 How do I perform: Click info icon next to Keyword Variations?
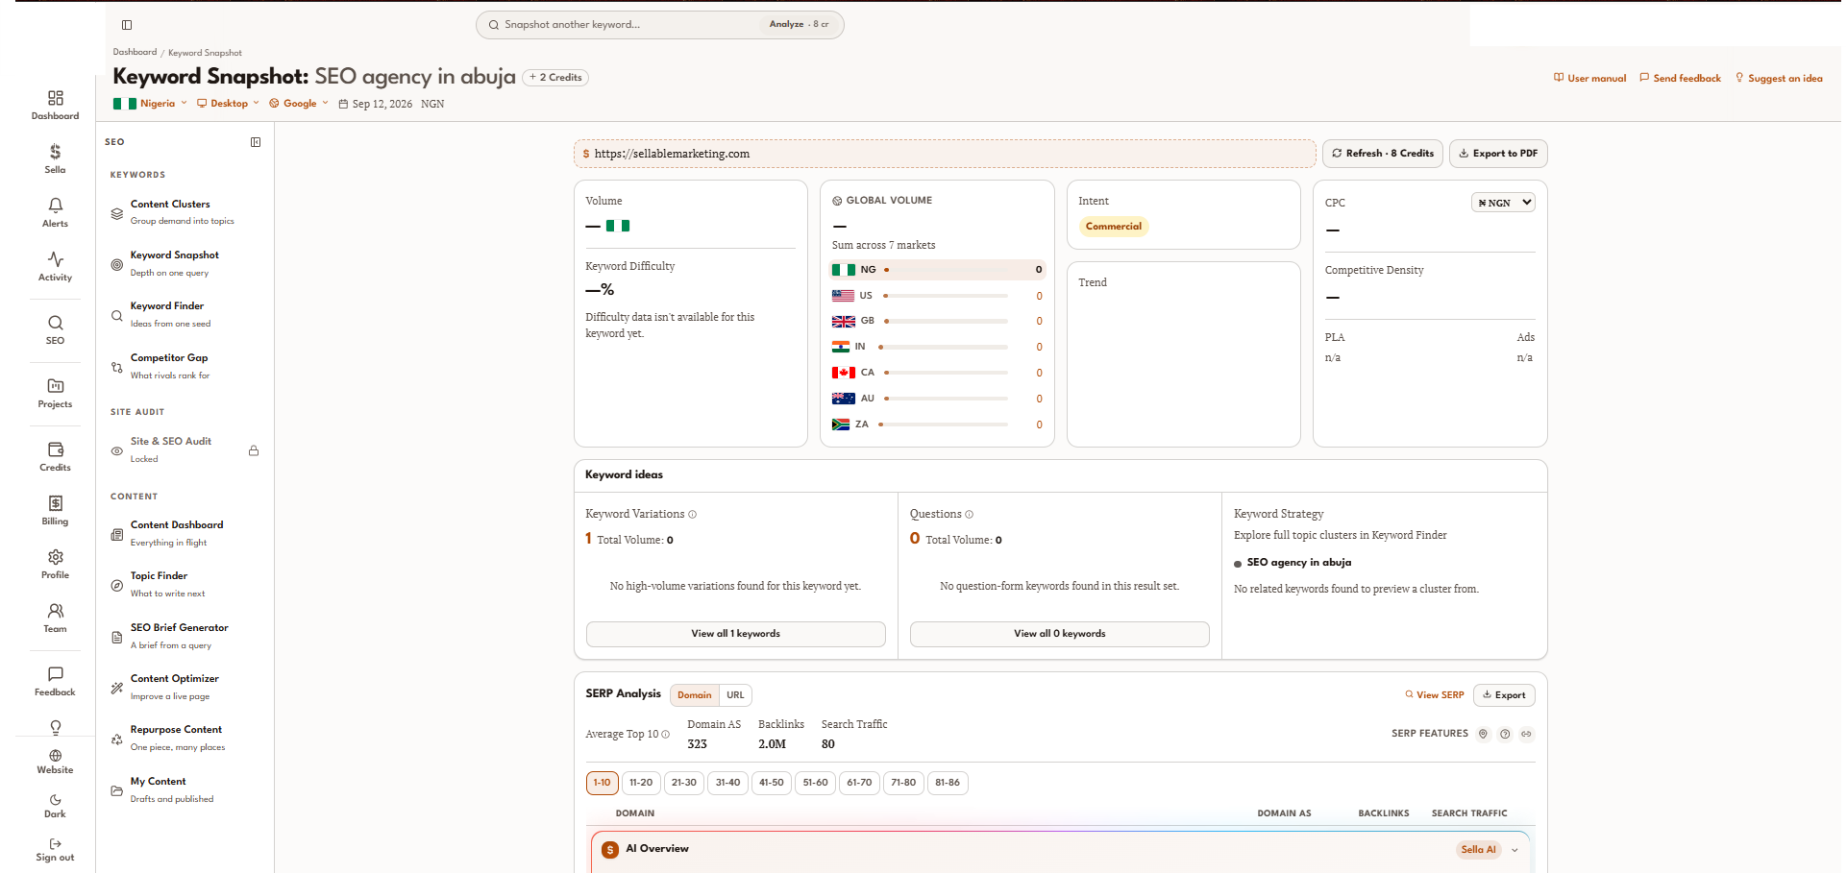693,515
